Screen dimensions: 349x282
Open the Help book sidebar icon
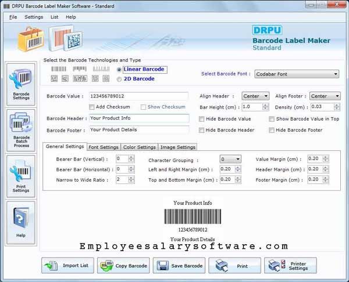point(21,223)
